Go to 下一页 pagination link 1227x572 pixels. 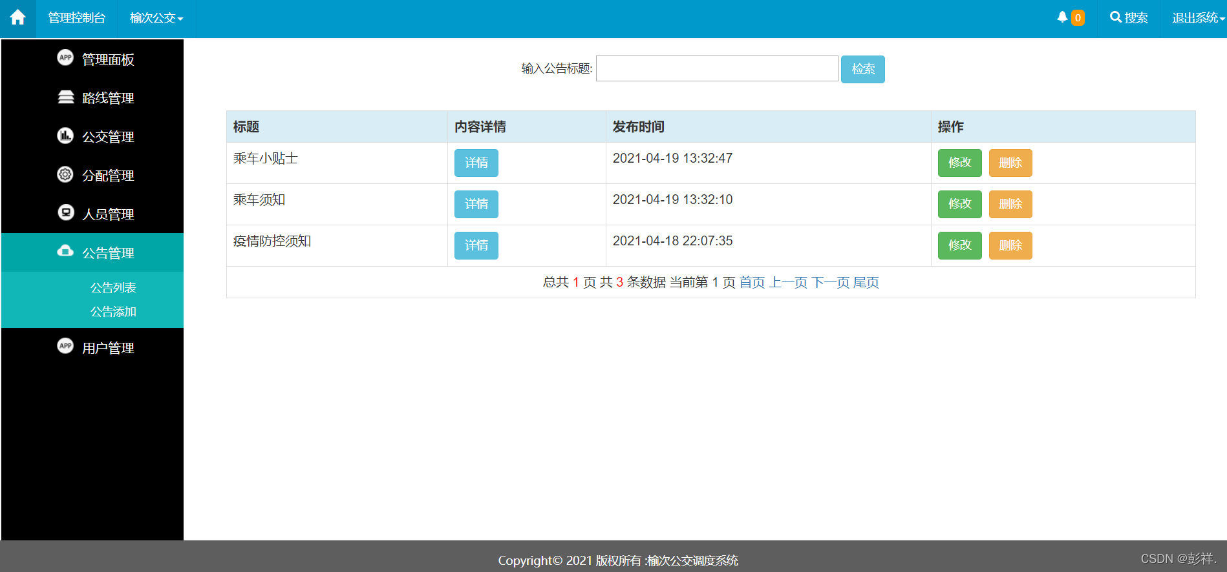[x=831, y=282]
